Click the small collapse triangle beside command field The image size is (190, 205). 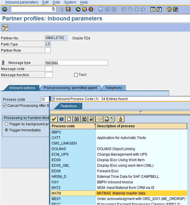[x=62, y=9]
